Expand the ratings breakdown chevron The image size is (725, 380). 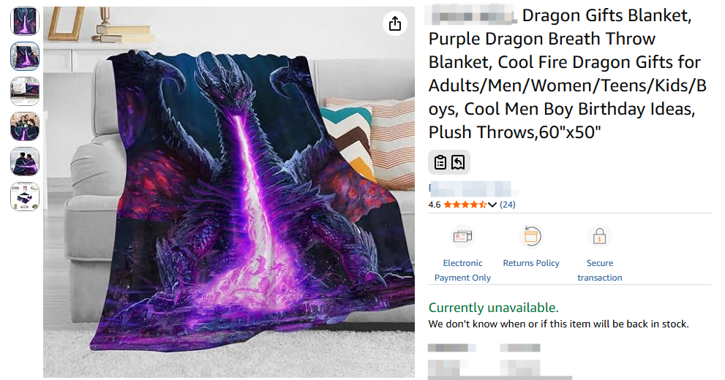tap(492, 205)
